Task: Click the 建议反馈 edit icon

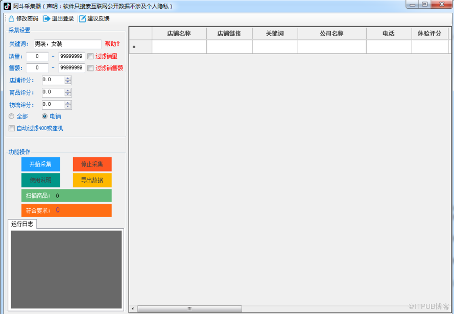Action: [x=82, y=18]
